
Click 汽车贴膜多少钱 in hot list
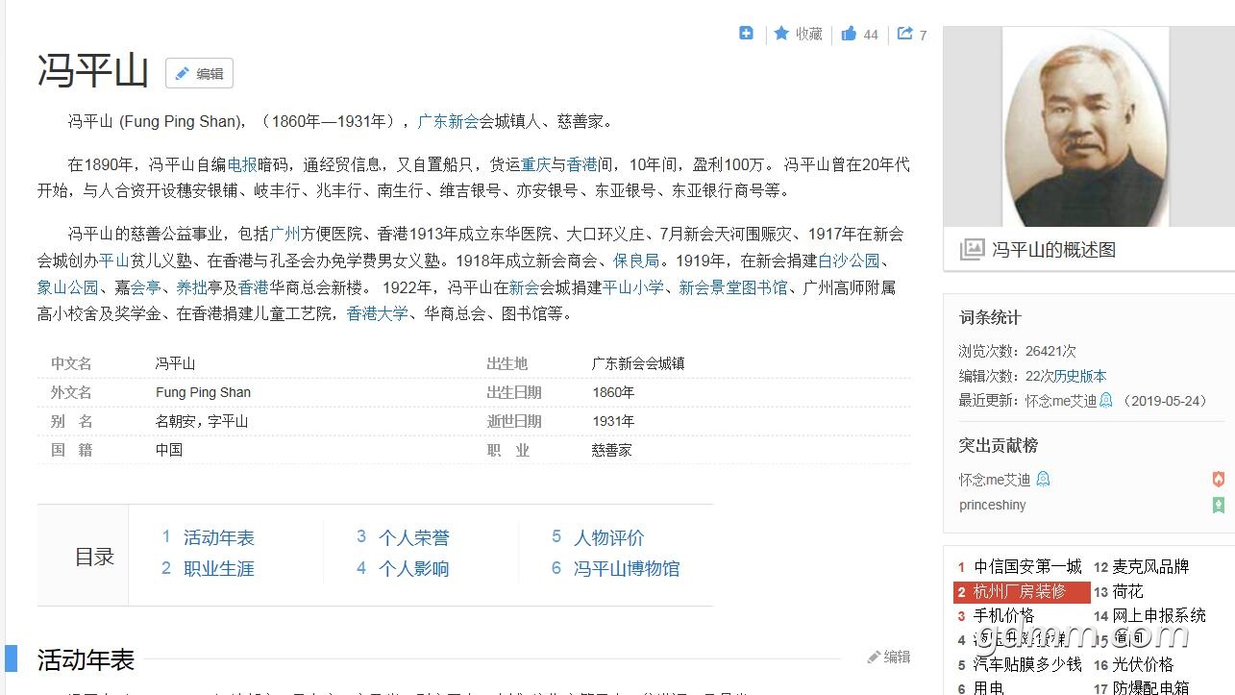click(x=1028, y=664)
